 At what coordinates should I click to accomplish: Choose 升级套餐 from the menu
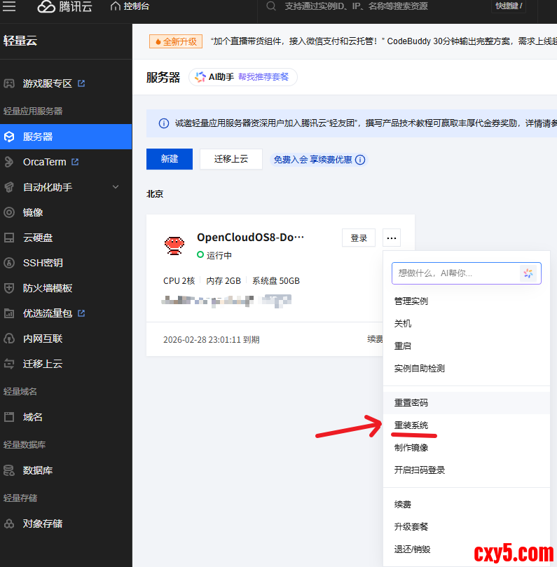467,526
